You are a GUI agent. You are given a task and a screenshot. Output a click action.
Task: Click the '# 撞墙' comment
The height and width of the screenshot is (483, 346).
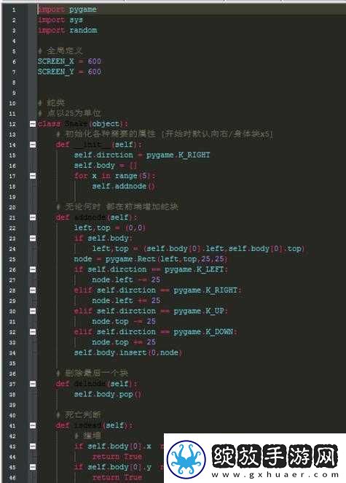click(87, 436)
